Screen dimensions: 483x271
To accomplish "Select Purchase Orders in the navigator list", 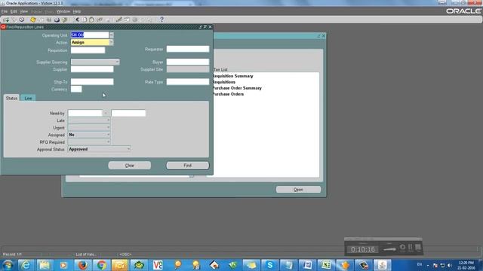I will (x=228, y=94).
